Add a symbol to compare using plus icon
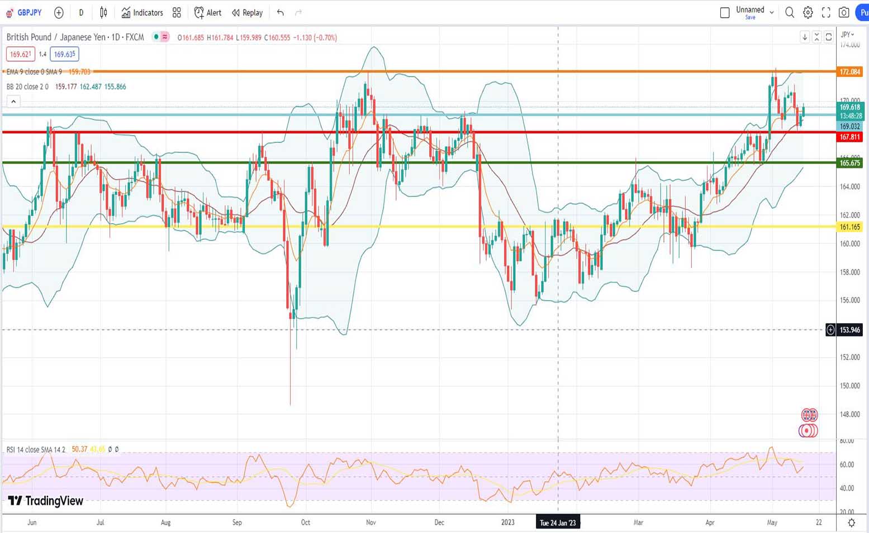This screenshot has width=869, height=533. click(59, 12)
